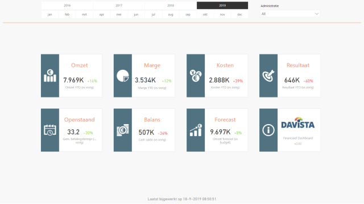
Task: Pick the jan month filter
Action: tap(49, 14)
